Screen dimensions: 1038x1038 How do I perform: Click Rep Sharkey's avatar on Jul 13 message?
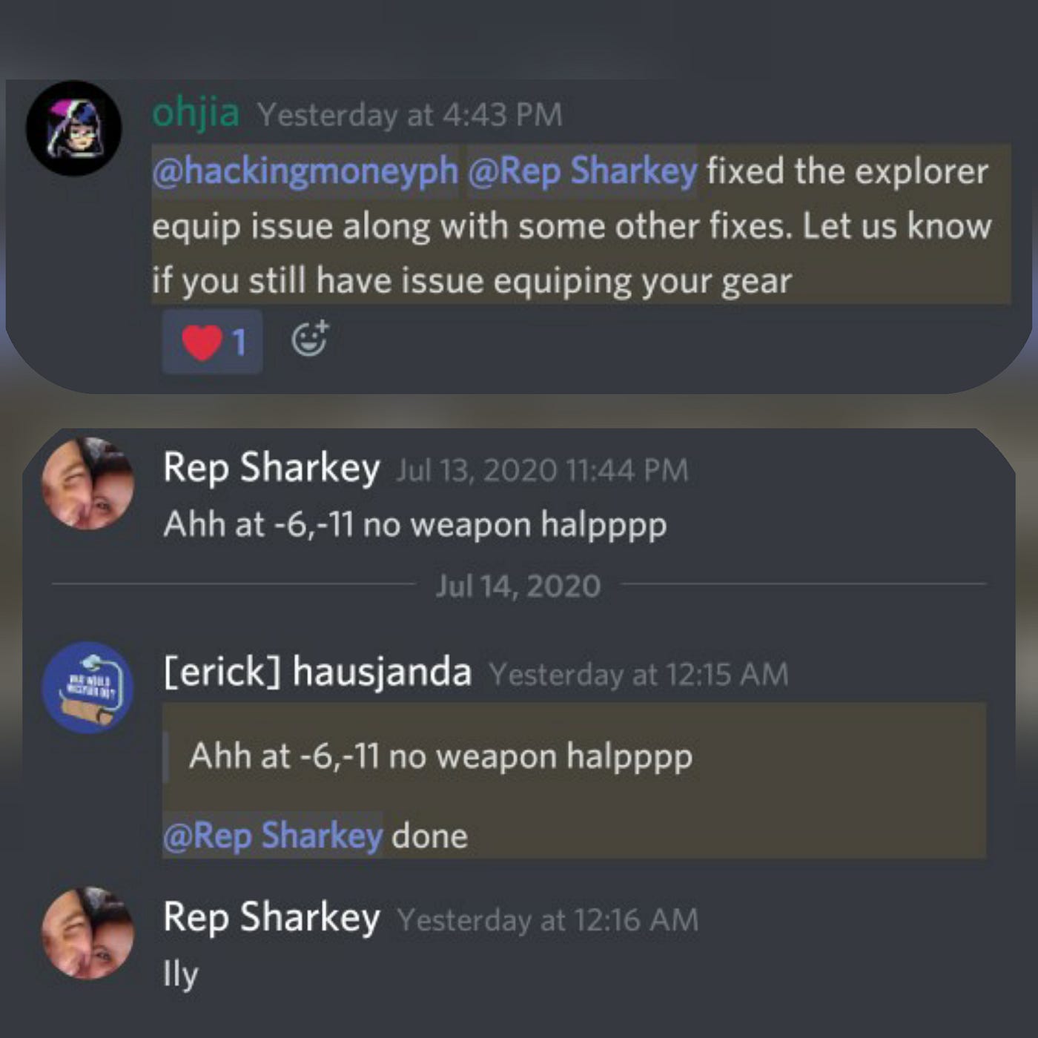87,483
